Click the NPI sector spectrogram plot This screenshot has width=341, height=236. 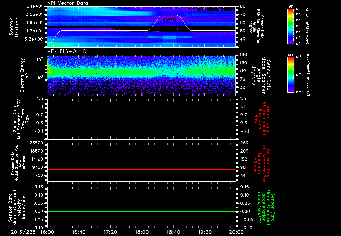click(x=141, y=27)
